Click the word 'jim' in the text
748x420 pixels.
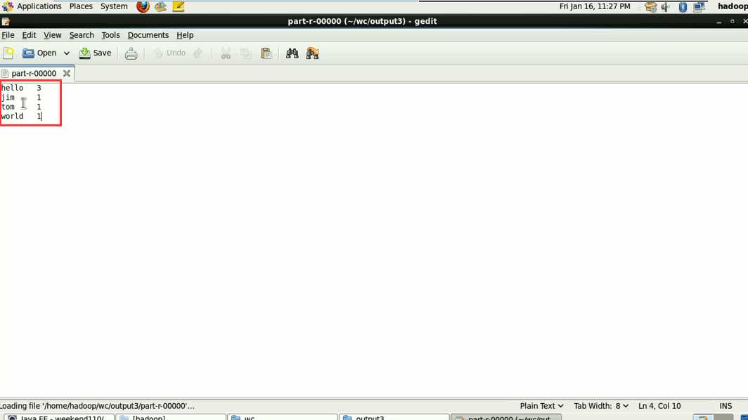8,98
